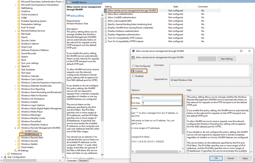Viewport: 255px width, 163px height.
Task: Click policy icon for Allow remote server management
Action: [106, 10]
